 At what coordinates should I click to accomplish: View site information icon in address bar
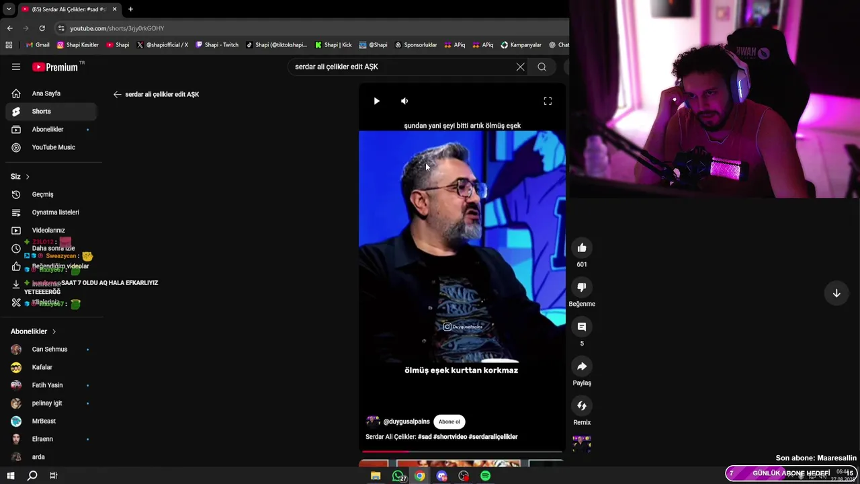(61, 28)
